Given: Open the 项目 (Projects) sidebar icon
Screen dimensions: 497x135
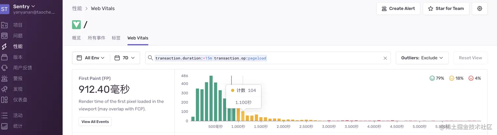Looking at the screenshot, I should tap(5, 25).
